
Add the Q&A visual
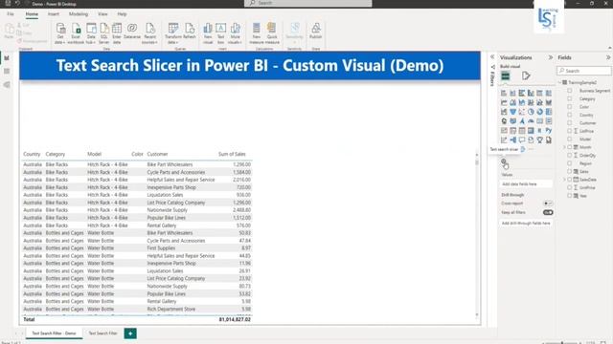click(522, 140)
